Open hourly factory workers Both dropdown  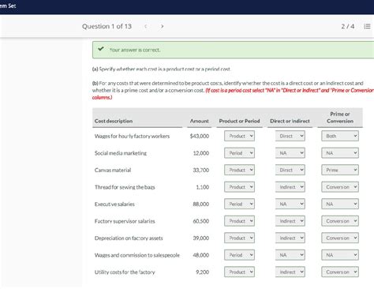pos(340,136)
